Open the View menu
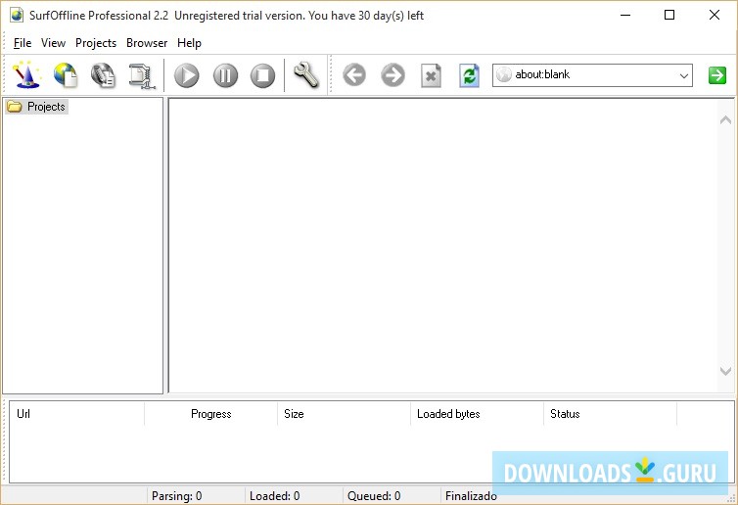This screenshot has width=738, height=505. tap(53, 43)
